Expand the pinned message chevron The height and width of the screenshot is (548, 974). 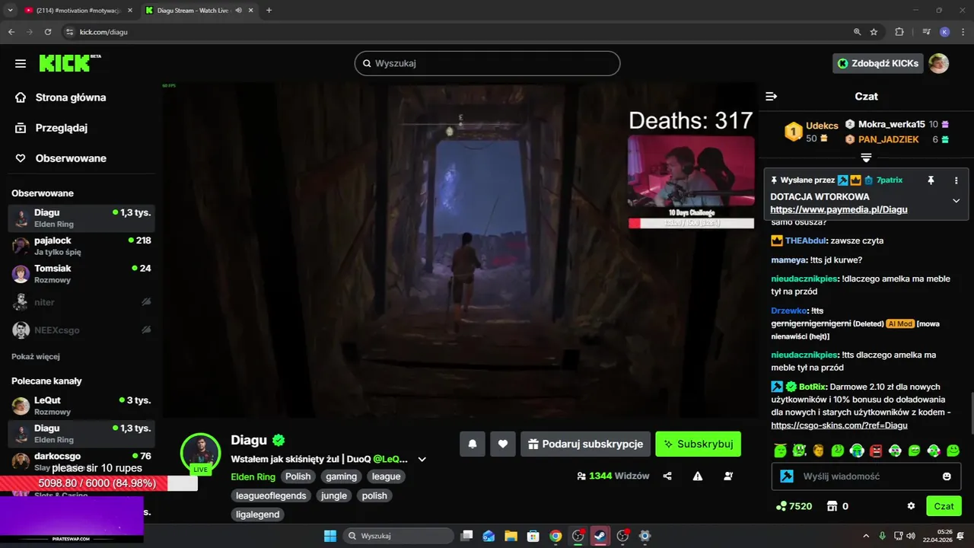956,201
